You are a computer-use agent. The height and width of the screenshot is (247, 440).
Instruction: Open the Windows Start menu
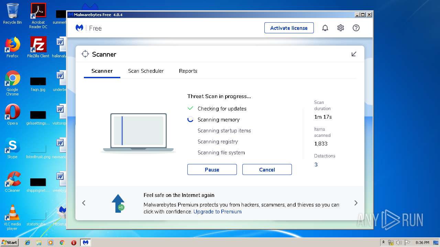tap(10, 242)
